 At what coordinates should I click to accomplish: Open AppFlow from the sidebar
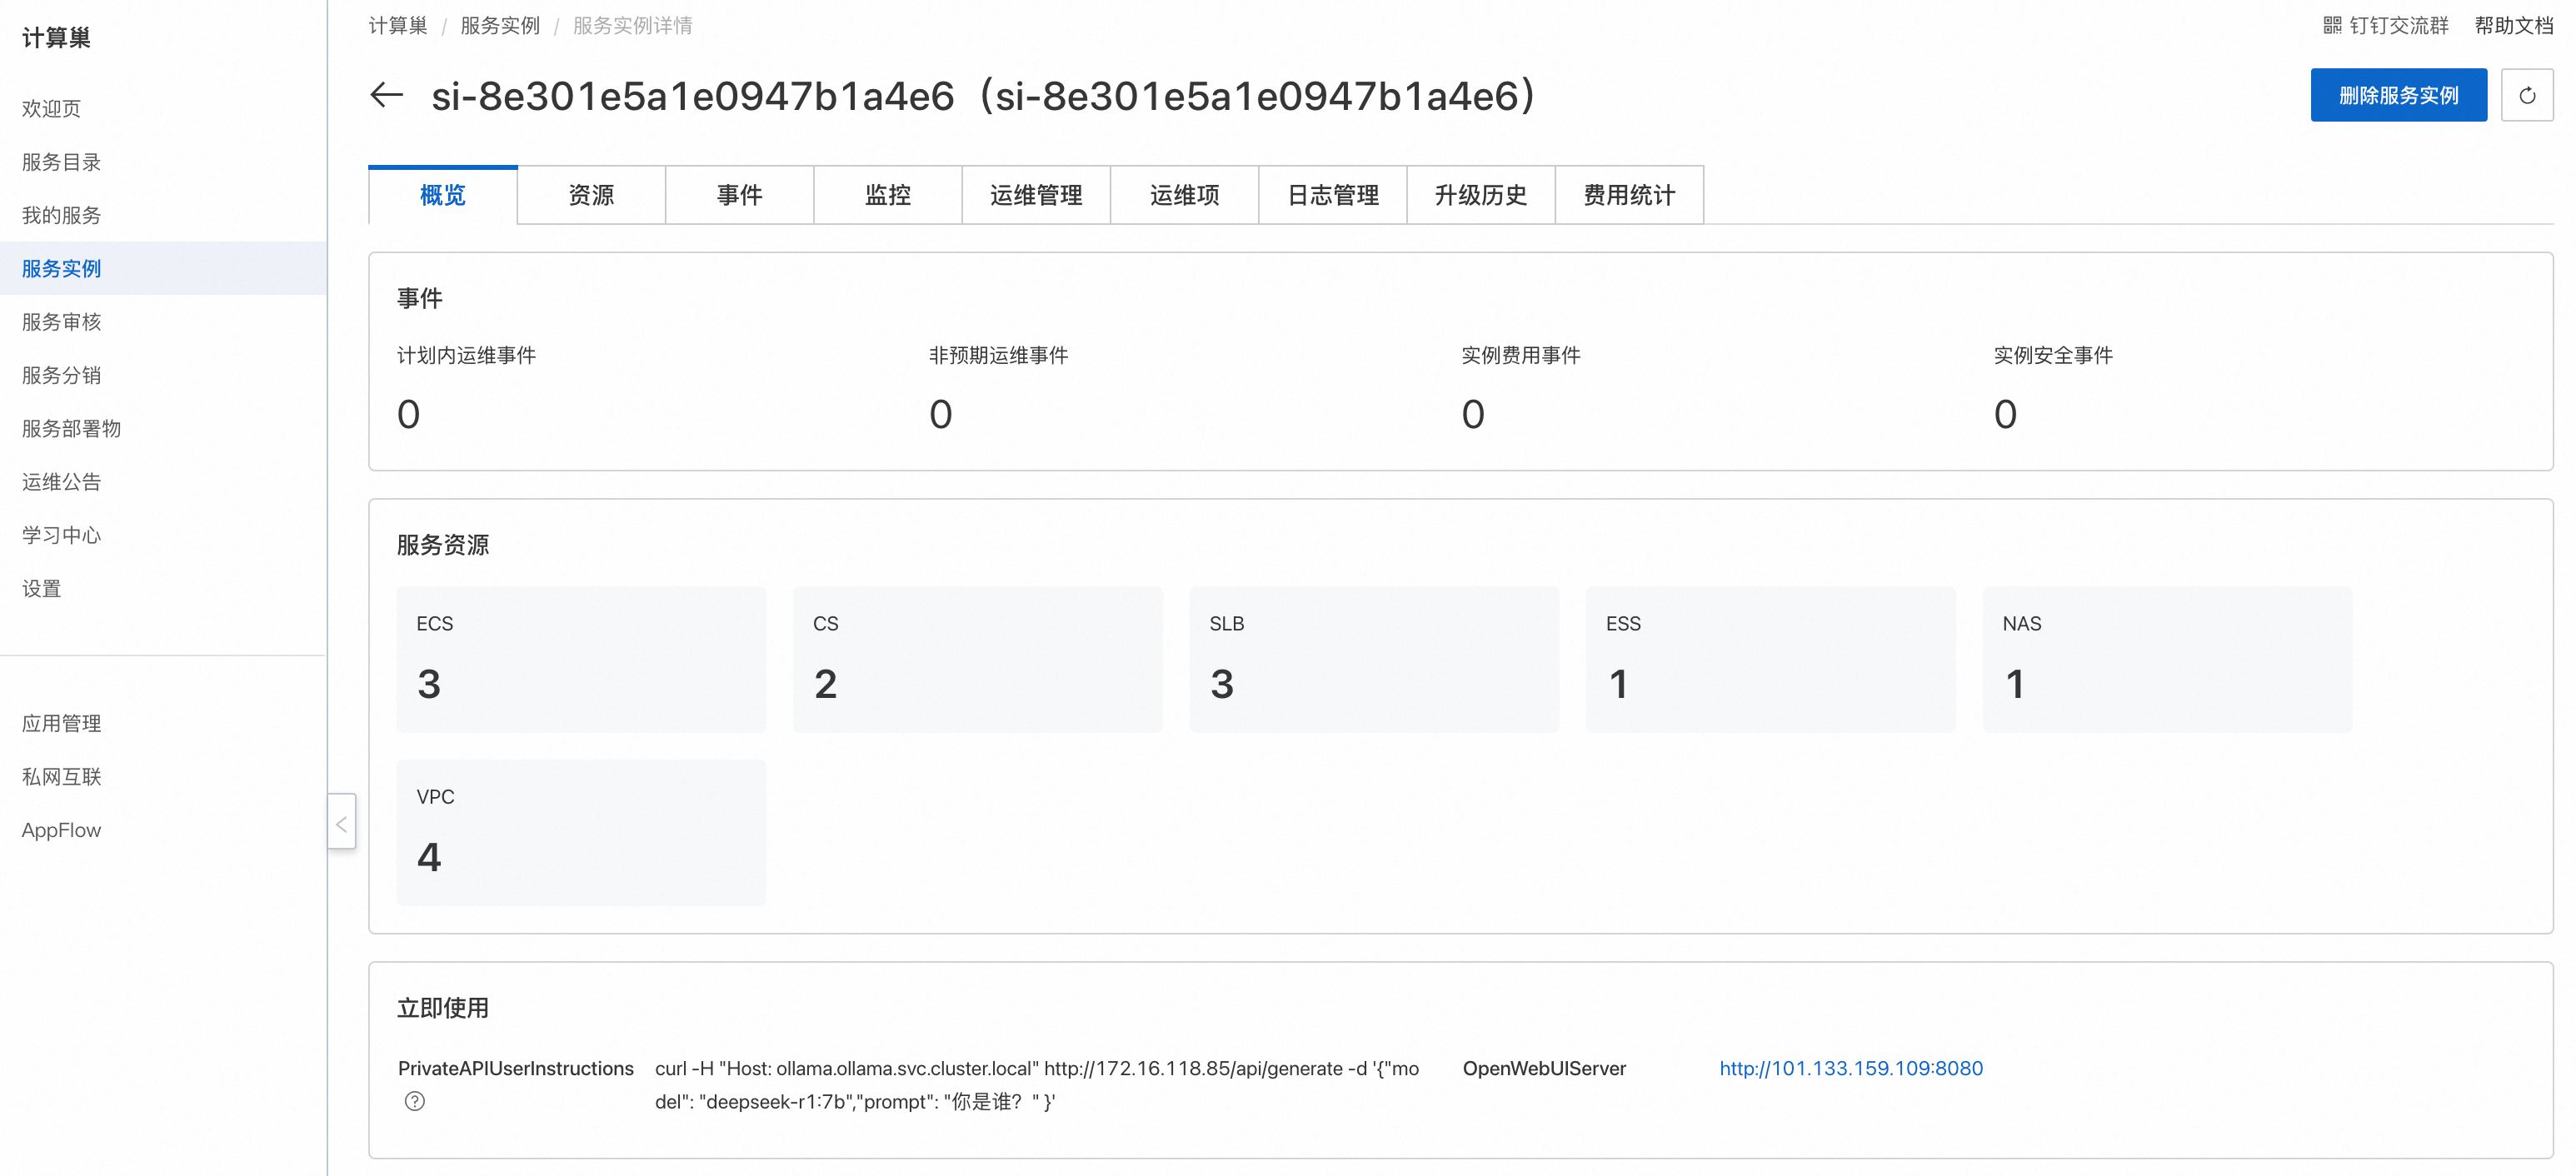click(x=61, y=830)
